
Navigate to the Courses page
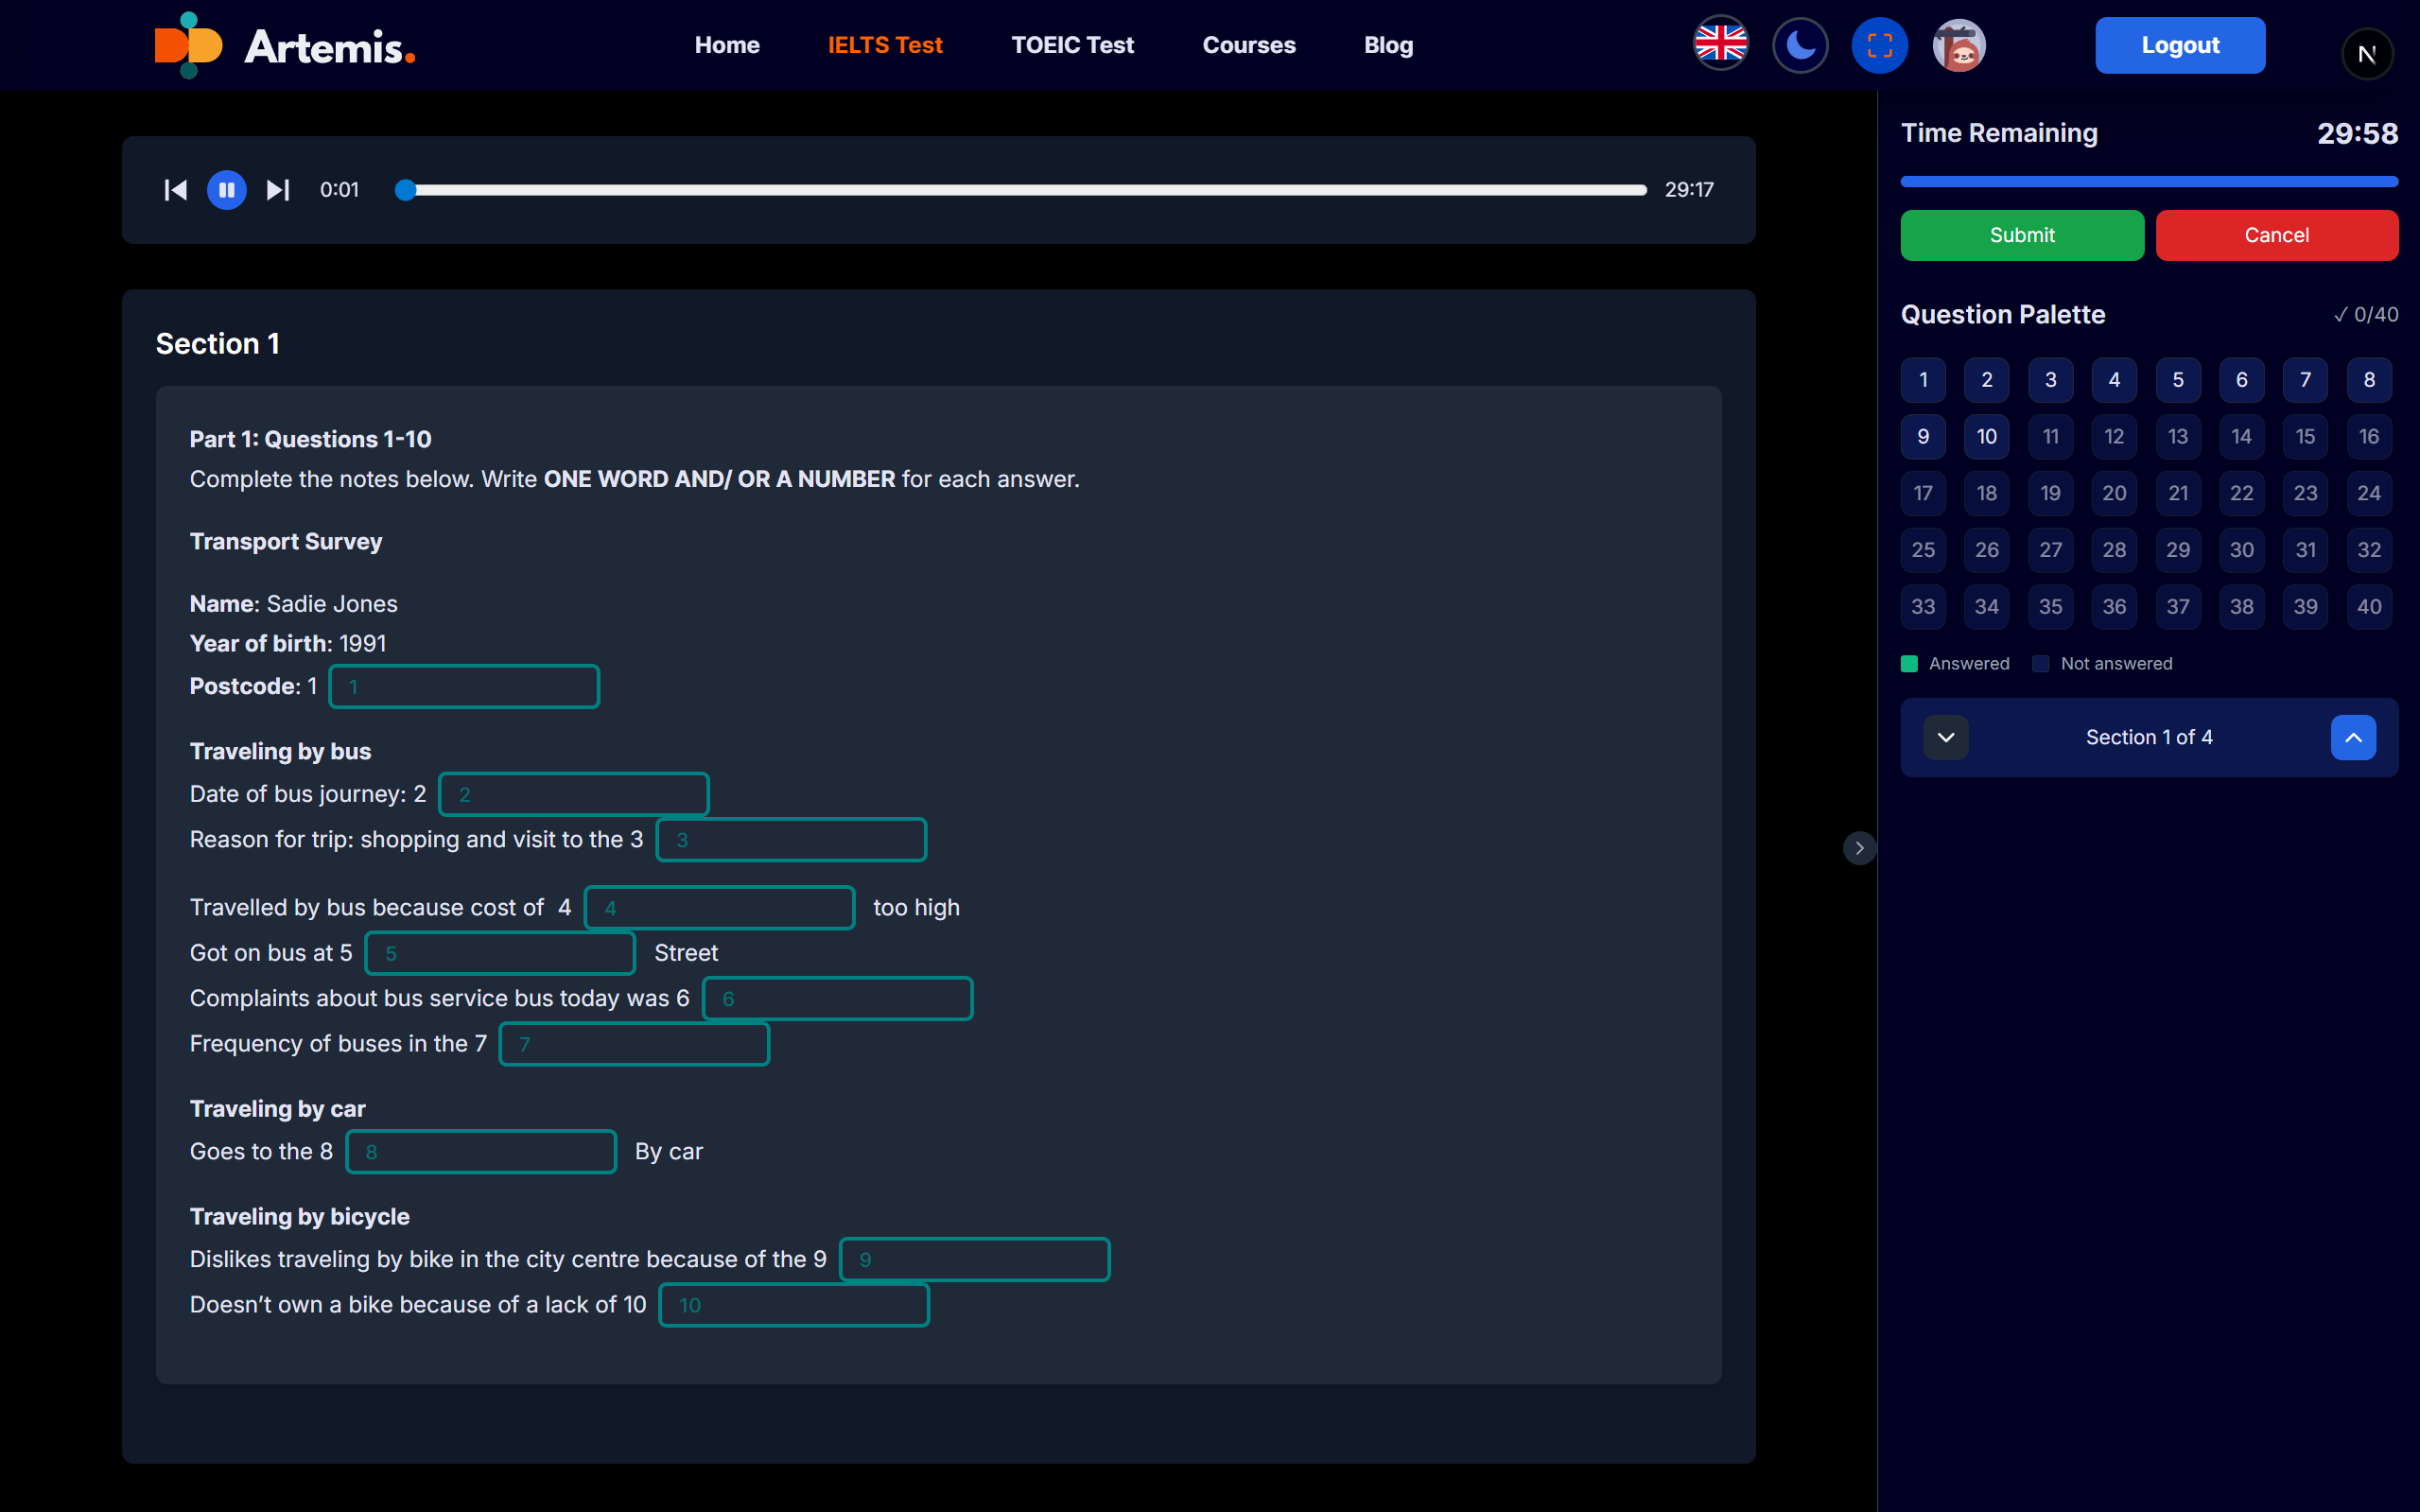1248,45
